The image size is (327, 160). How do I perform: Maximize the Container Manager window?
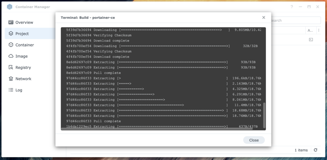309,7
